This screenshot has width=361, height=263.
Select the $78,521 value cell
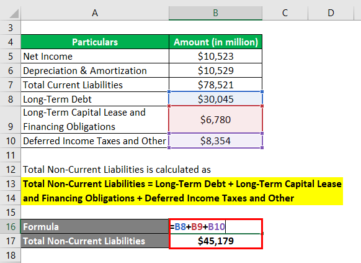tap(215, 85)
